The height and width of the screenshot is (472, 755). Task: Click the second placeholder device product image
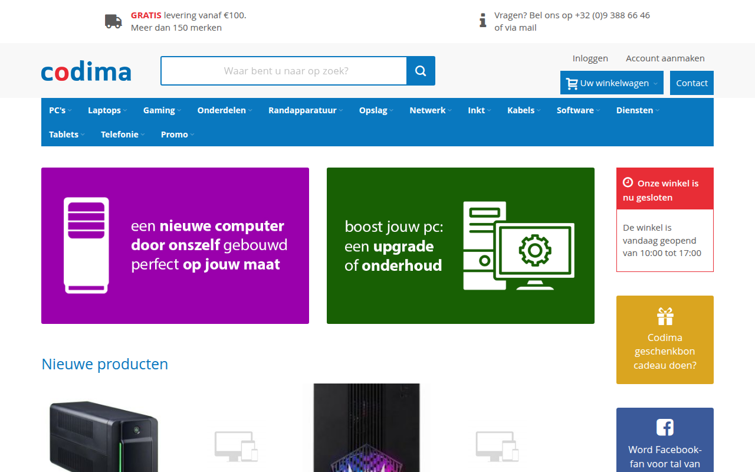click(x=497, y=446)
